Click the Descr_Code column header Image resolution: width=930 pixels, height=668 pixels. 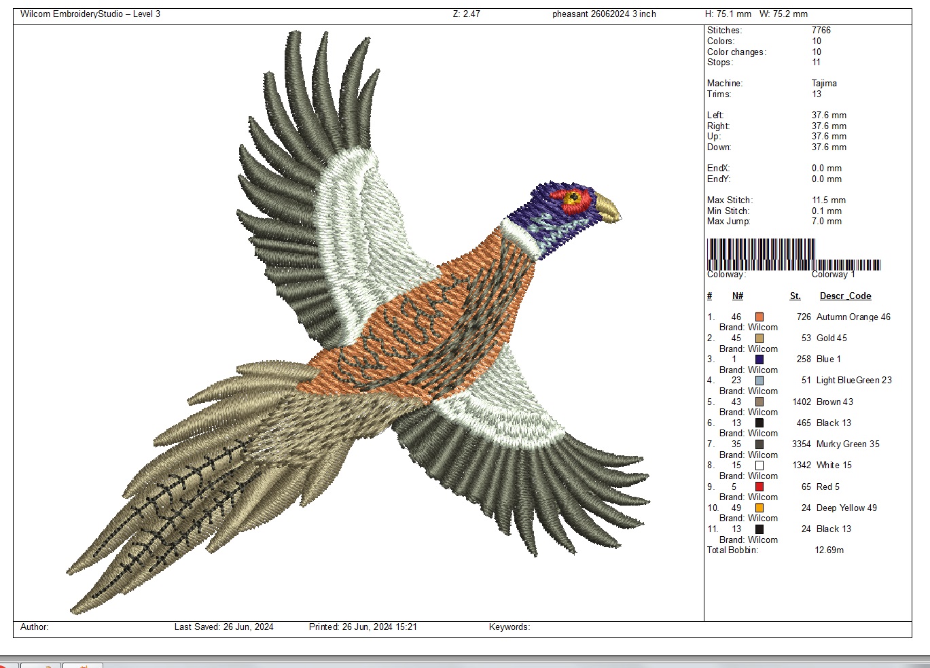coord(845,296)
